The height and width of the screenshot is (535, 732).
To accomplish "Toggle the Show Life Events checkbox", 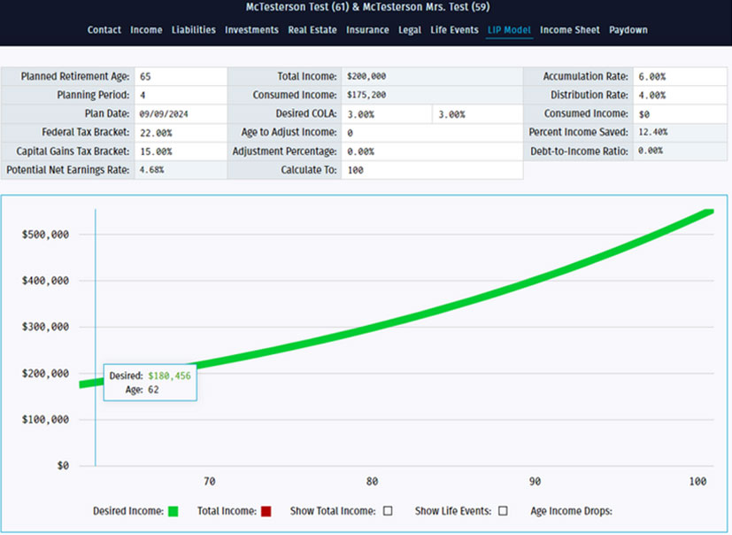I will click(503, 511).
